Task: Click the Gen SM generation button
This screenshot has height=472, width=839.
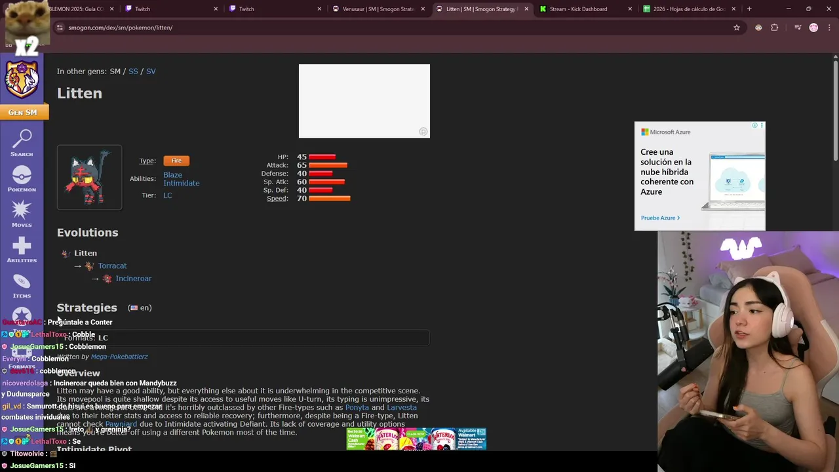Action: (22, 112)
